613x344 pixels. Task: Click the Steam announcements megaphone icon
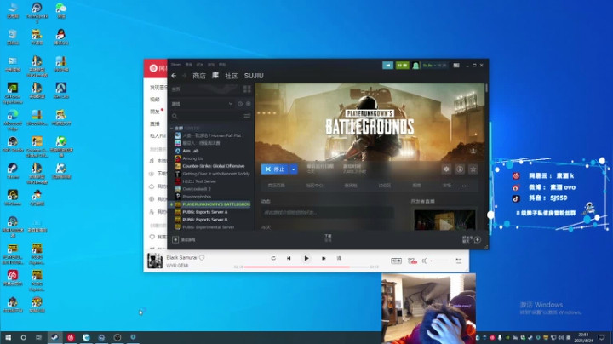(x=388, y=66)
